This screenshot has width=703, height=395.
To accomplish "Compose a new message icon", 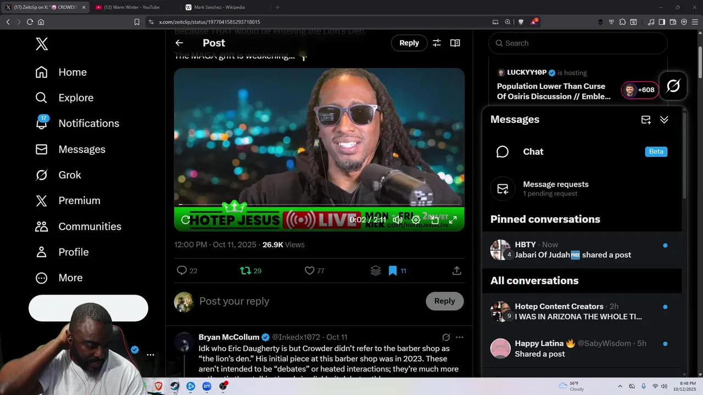I will tap(646, 120).
